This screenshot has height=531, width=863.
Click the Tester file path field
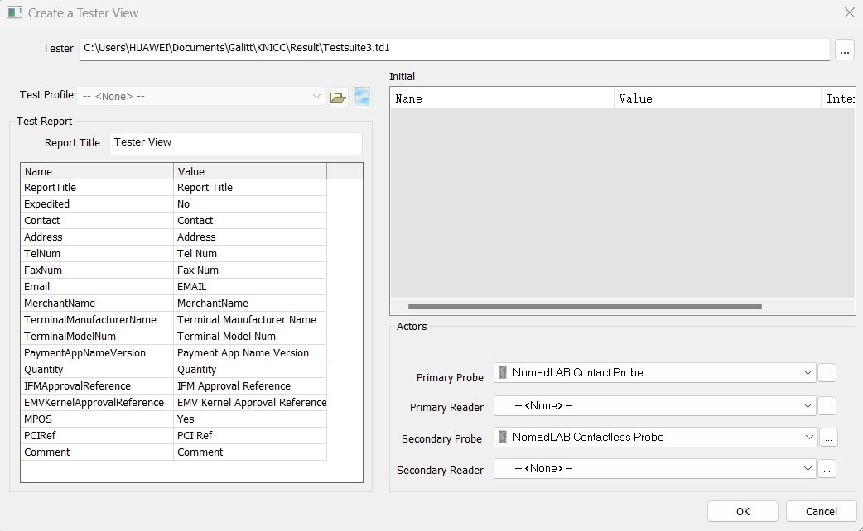click(454, 49)
